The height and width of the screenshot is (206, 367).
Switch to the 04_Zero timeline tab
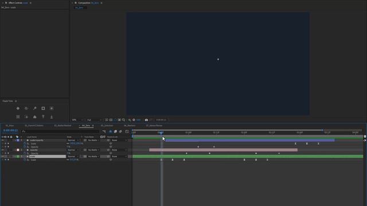[x=86, y=126]
